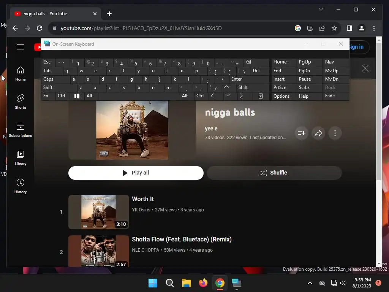Open the YouTube hamburger guide menu
Screen dimensions: 389x292
(x=21, y=47)
